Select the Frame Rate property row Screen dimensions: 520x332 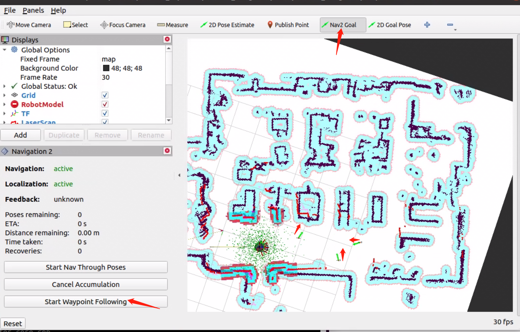83,77
